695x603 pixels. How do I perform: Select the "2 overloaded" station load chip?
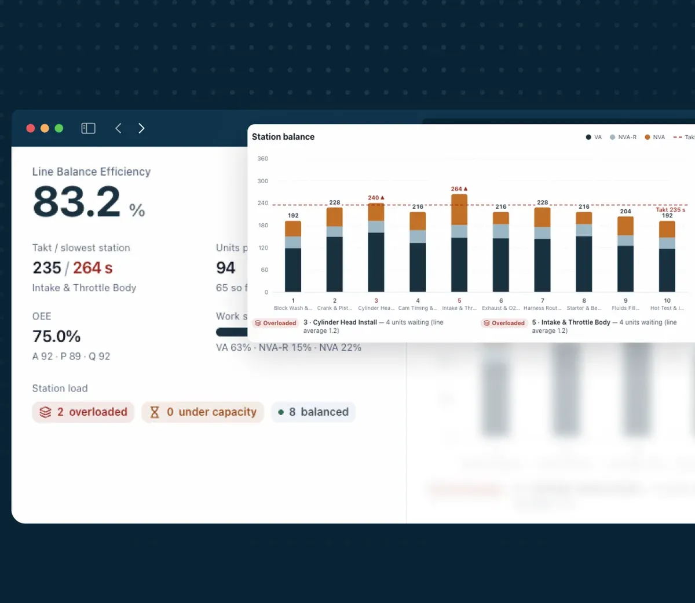point(83,412)
